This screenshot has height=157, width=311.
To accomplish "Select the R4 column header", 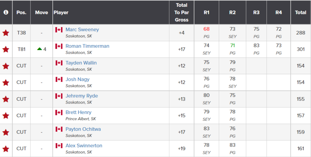I will tap(279, 12).
